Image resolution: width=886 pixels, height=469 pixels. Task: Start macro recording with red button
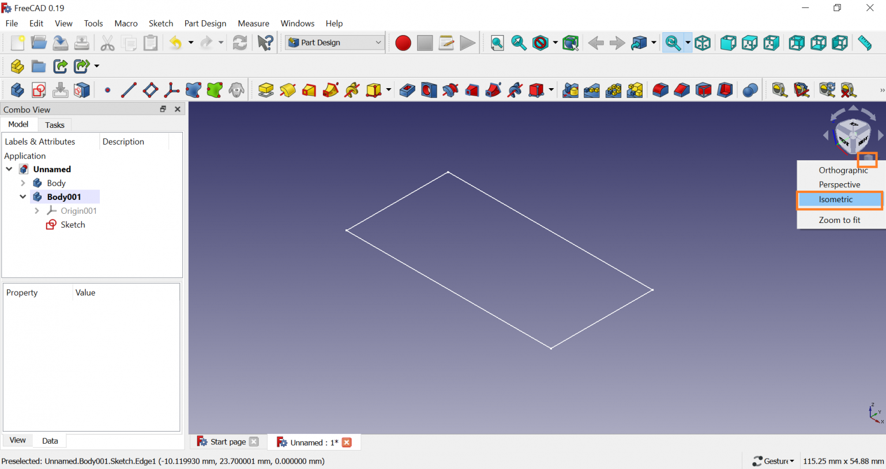(403, 43)
